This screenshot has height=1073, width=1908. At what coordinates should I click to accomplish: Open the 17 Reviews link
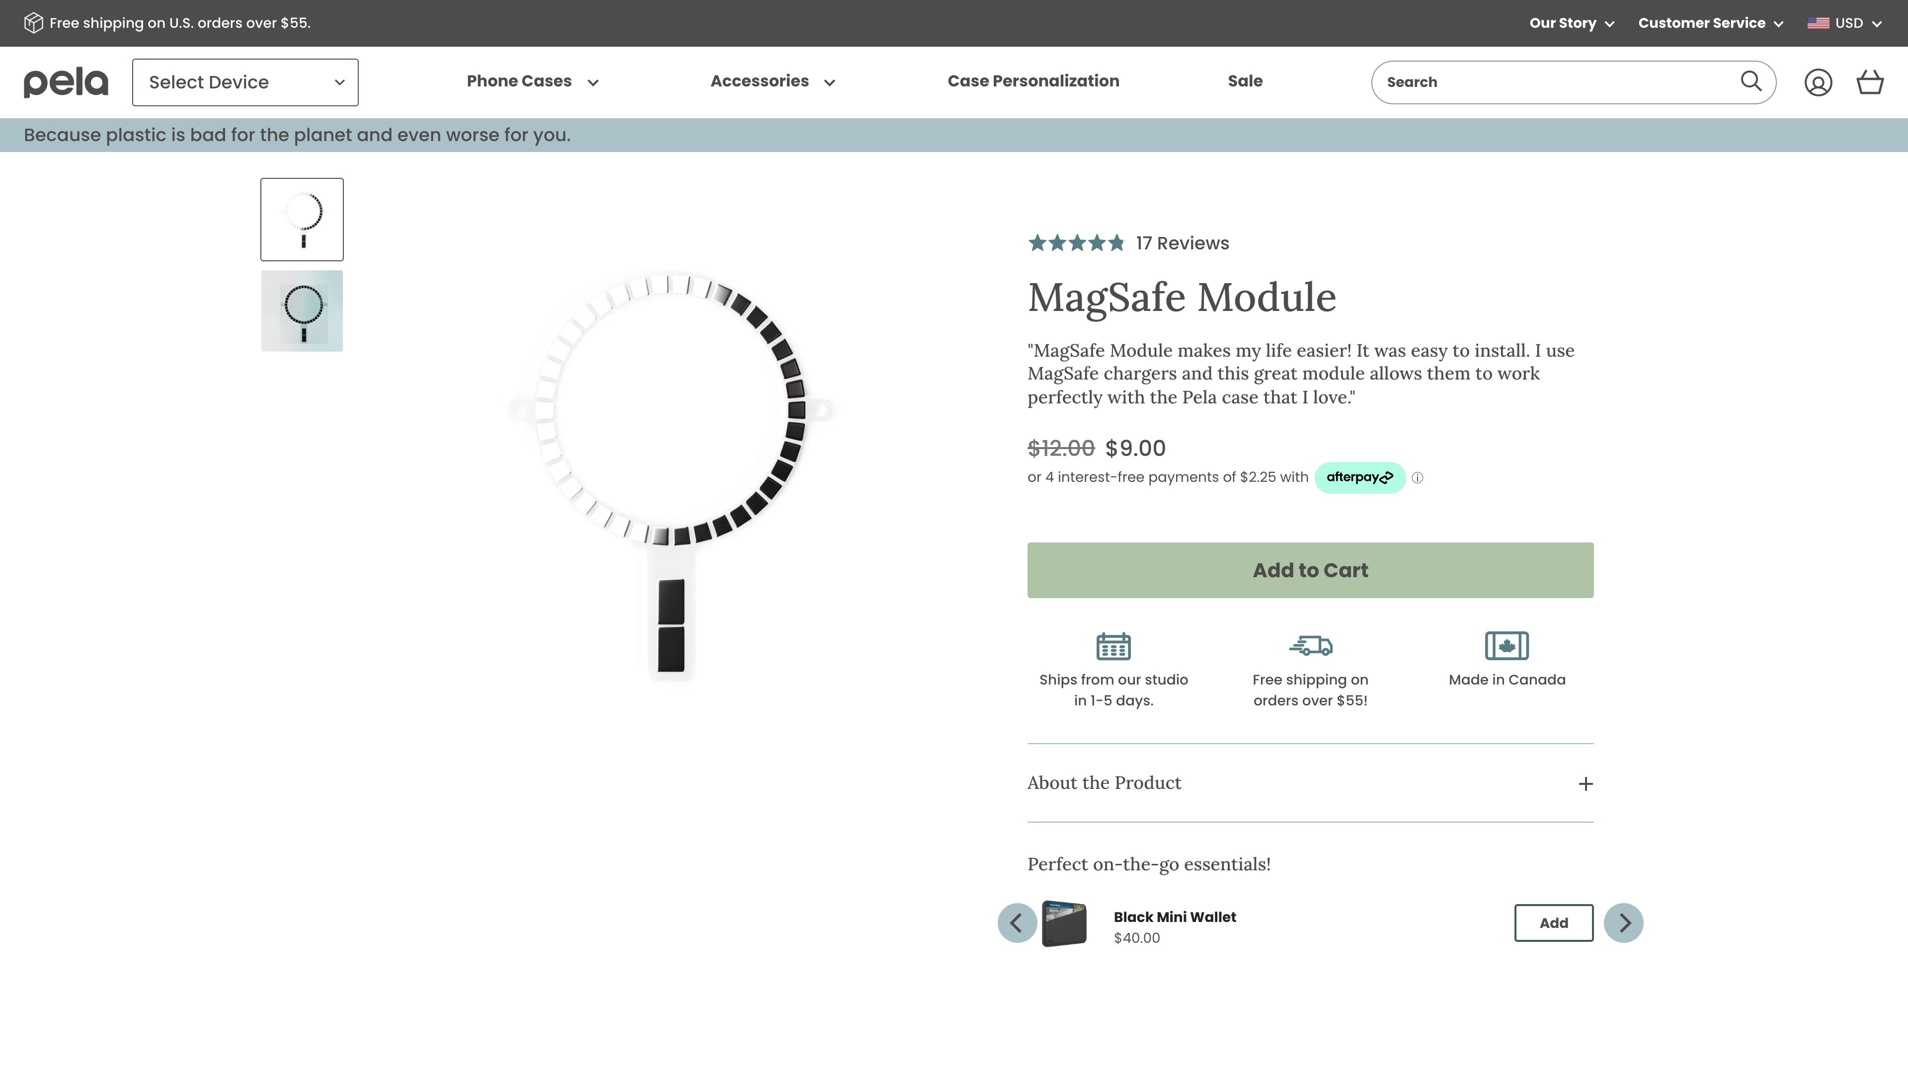(1182, 243)
